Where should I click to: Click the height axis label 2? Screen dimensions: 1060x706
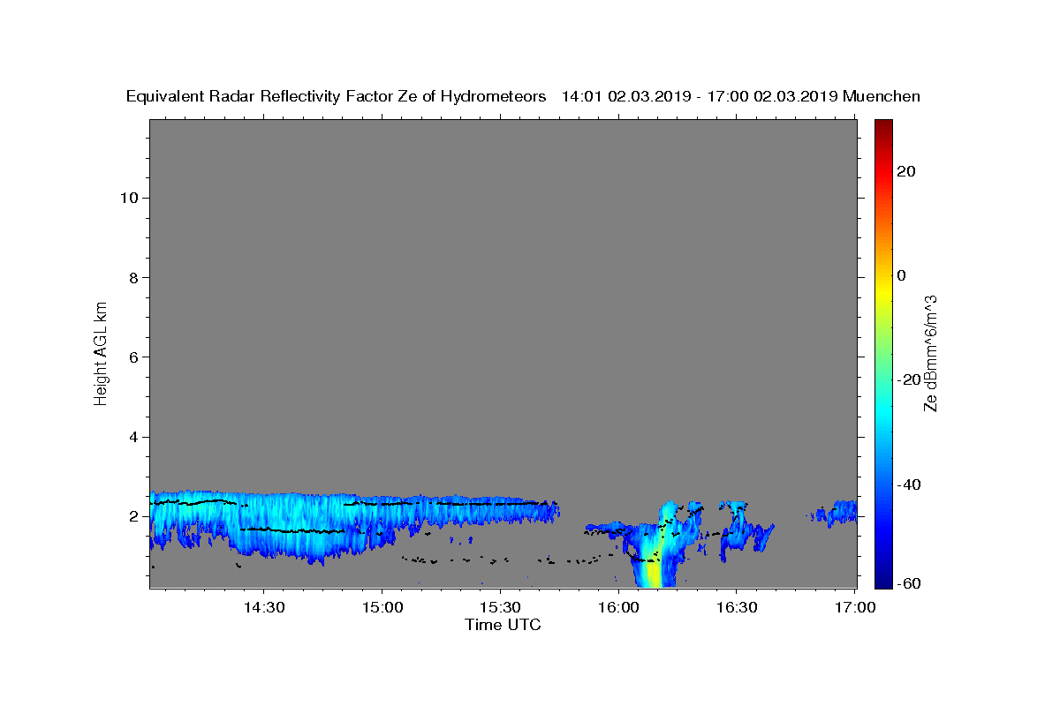pos(133,516)
